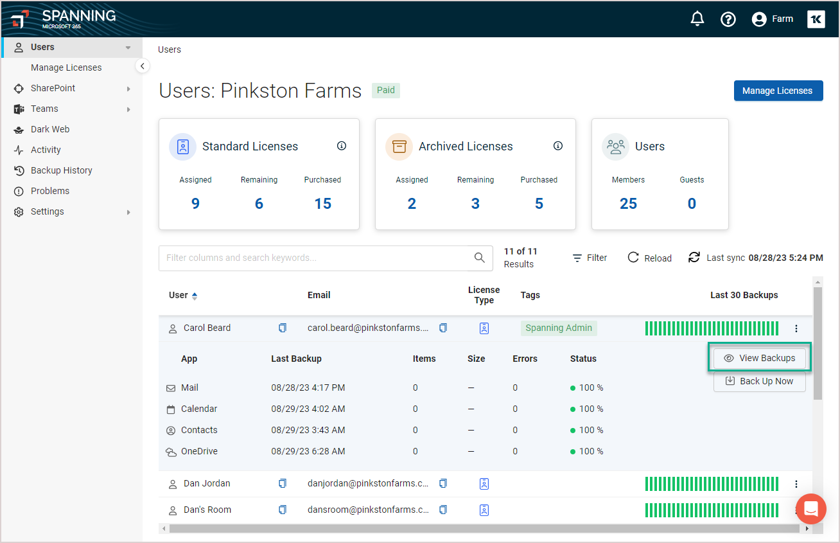The image size is (840, 543).
Task: Click the blue Manage Licenses button
Action: pyautogui.click(x=778, y=91)
